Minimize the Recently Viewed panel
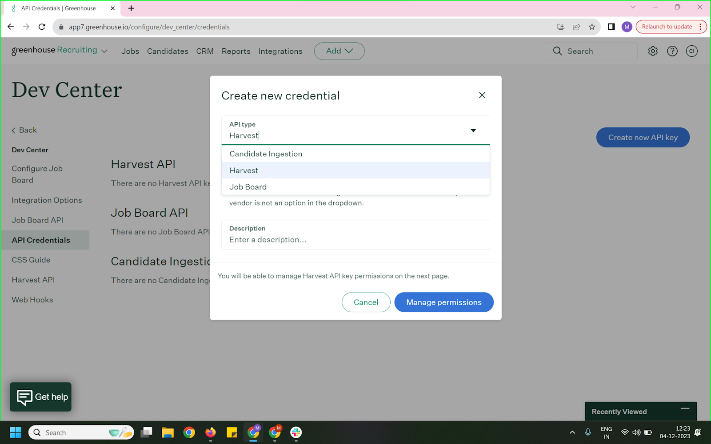The width and height of the screenshot is (711, 444). tap(685, 408)
